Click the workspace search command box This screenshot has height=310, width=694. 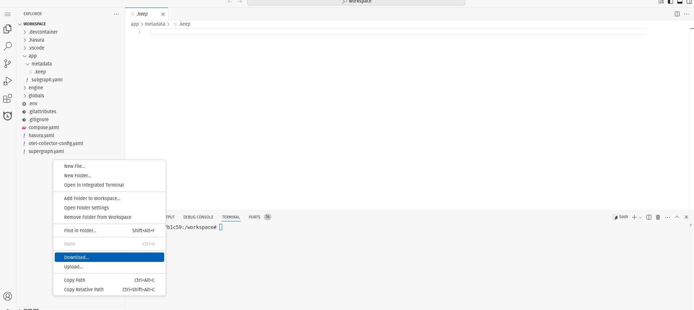(x=356, y=2)
